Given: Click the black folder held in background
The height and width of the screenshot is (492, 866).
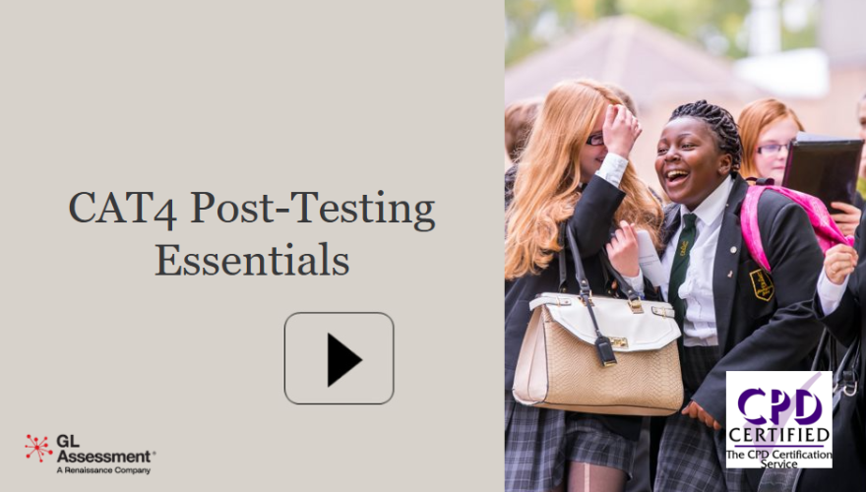Looking at the screenshot, I should [823, 168].
